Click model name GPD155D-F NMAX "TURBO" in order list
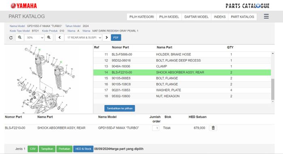283x154 pixels. (118, 128)
